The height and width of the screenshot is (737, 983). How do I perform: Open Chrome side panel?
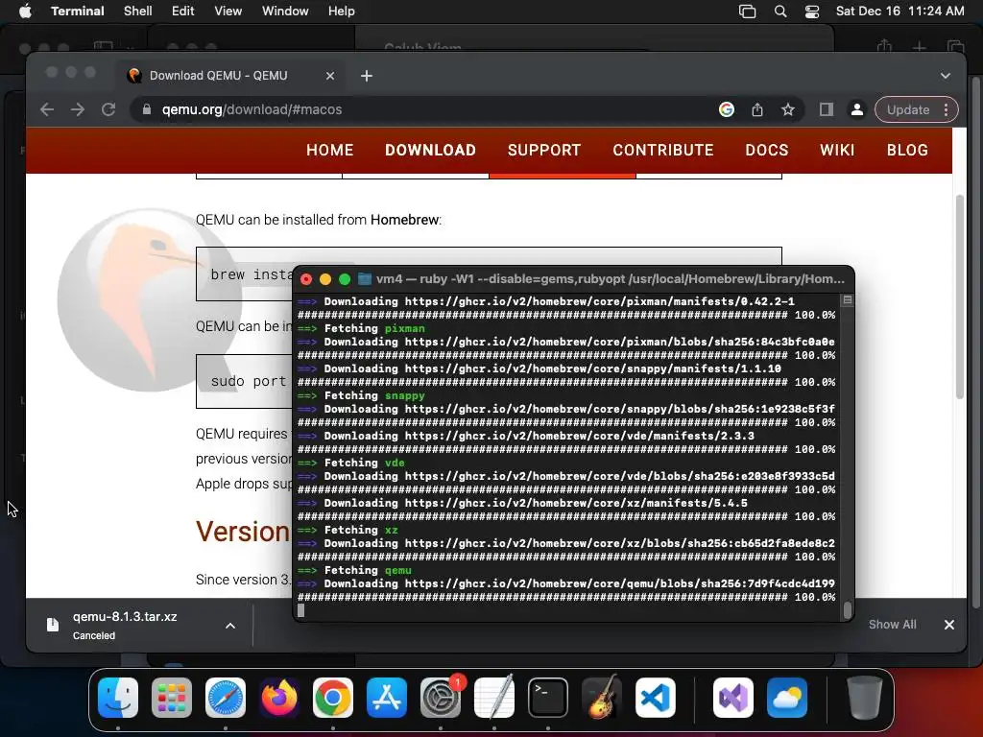827,109
